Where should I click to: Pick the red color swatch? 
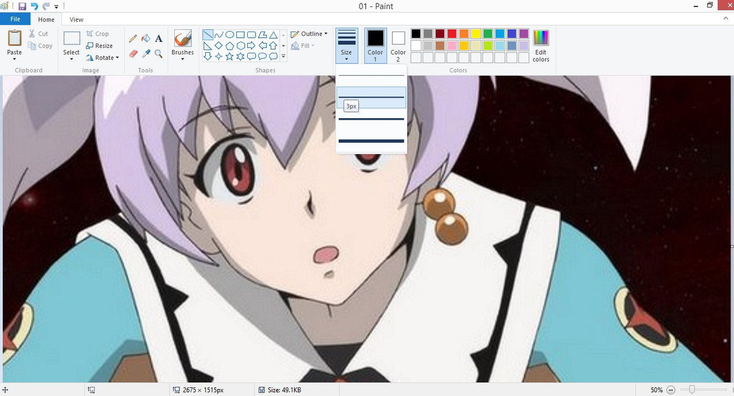tap(451, 34)
